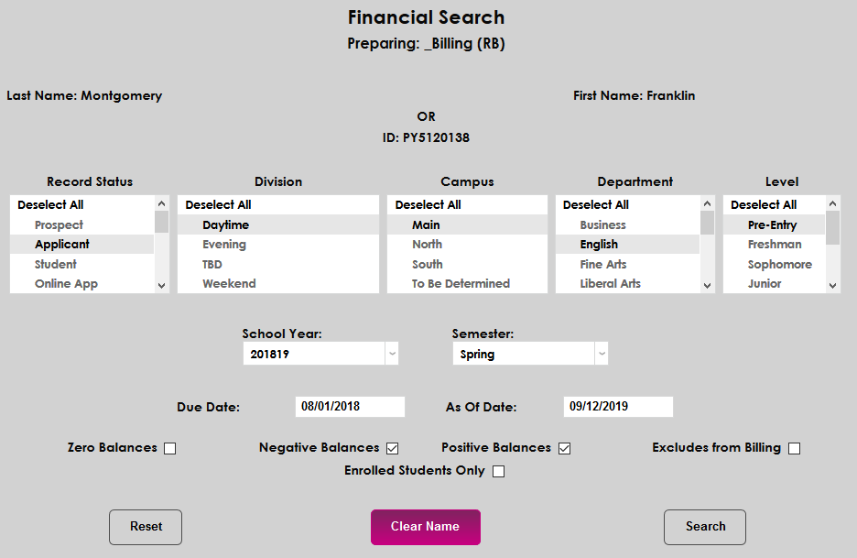Click Deselect All in Campus list

pos(428,205)
